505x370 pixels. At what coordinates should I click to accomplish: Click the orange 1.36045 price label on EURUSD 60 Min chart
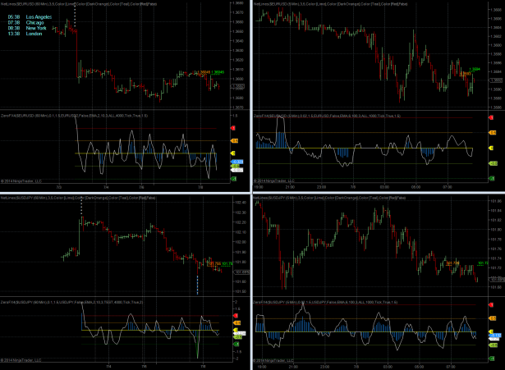tap(203, 72)
